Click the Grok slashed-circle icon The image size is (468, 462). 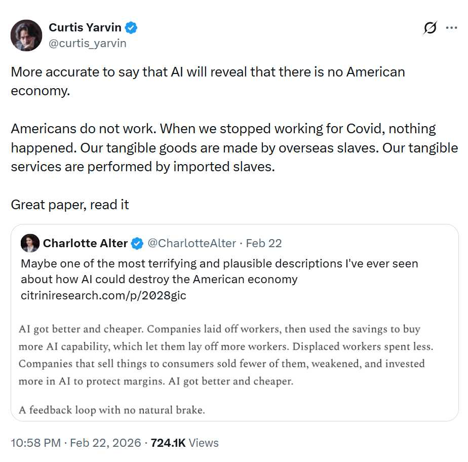point(430,28)
